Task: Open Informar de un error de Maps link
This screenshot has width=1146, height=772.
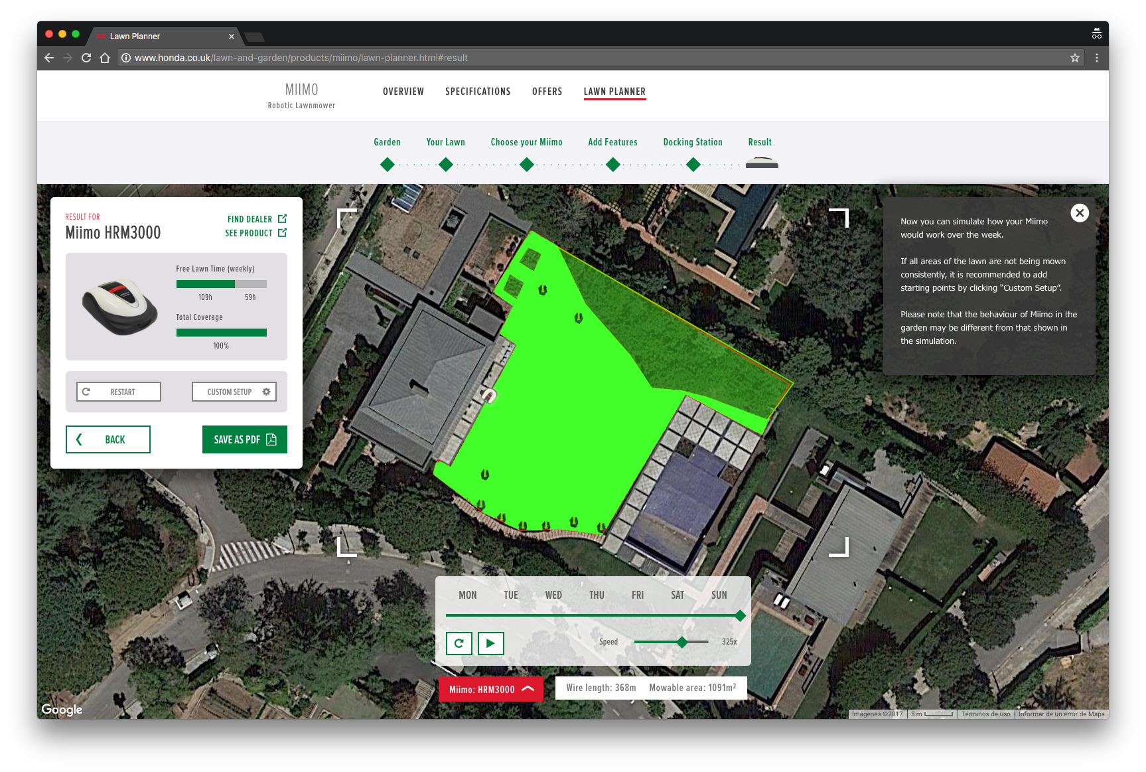Action: click(1062, 714)
